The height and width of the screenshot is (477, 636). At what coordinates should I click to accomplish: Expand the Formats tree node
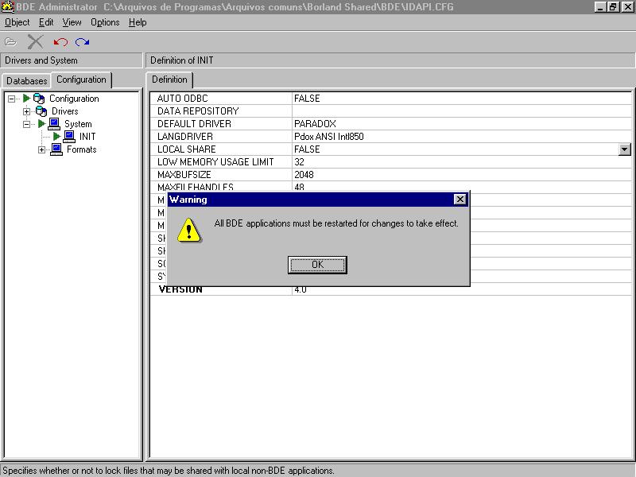42,149
